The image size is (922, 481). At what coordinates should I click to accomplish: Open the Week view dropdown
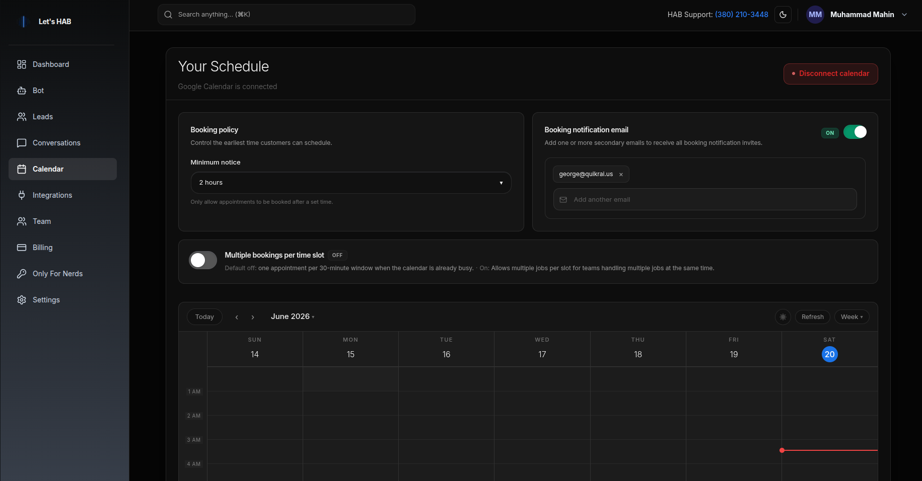click(852, 317)
